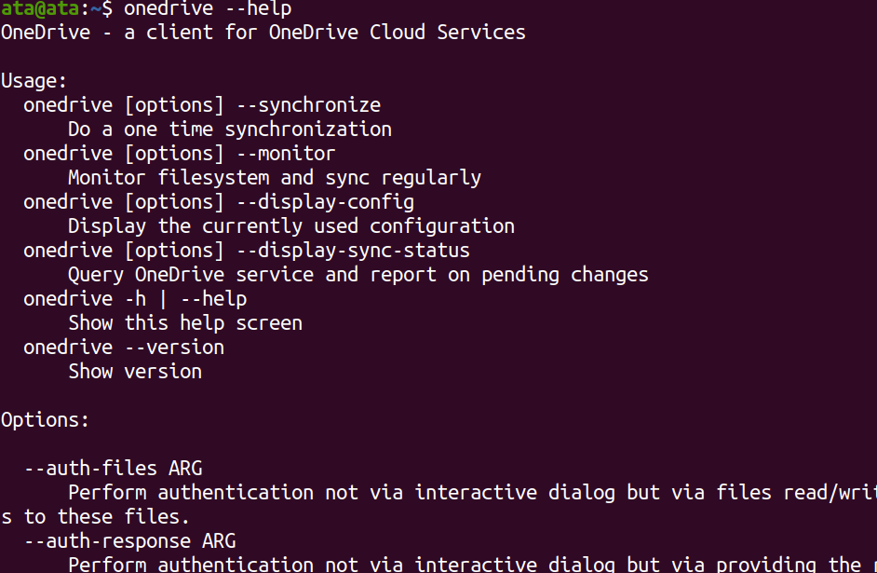Click the --monitor usage line
Viewport: 877px width, 573px height.
(x=180, y=154)
